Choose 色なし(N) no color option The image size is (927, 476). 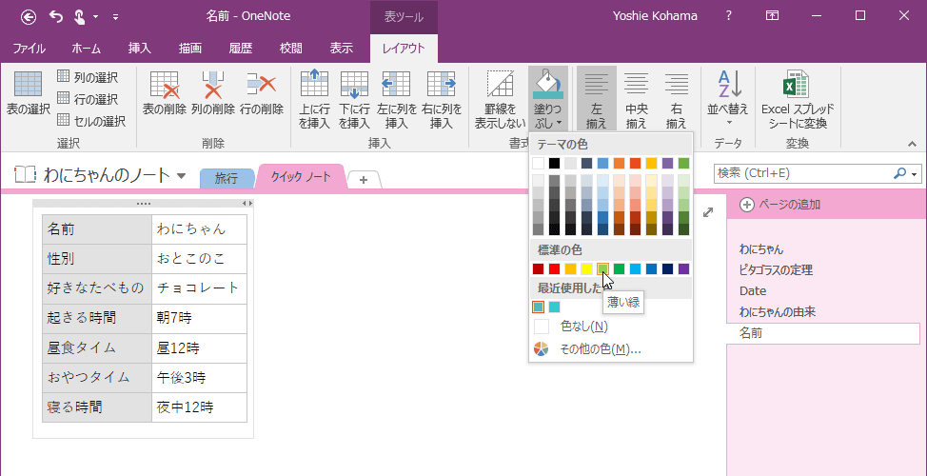point(611,327)
